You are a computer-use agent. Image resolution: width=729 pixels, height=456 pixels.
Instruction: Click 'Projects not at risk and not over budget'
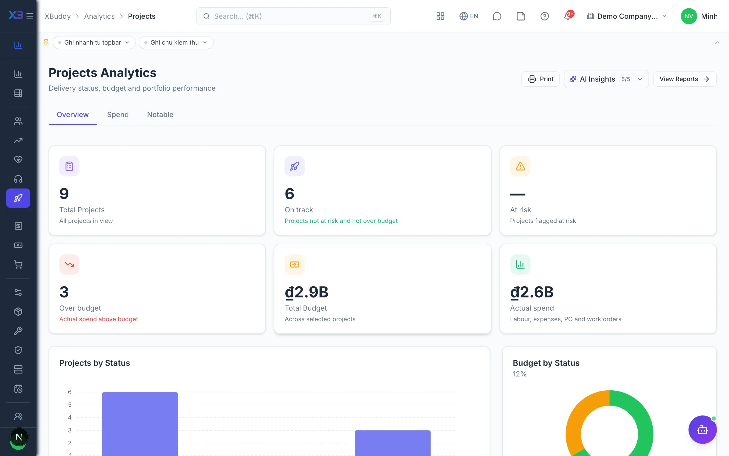point(341,221)
